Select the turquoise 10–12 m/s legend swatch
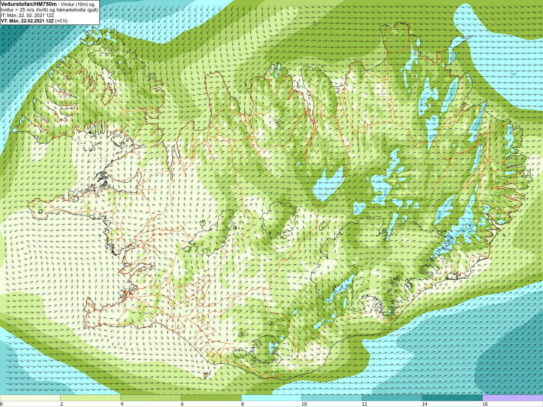 pyautogui.click(x=331, y=398)
